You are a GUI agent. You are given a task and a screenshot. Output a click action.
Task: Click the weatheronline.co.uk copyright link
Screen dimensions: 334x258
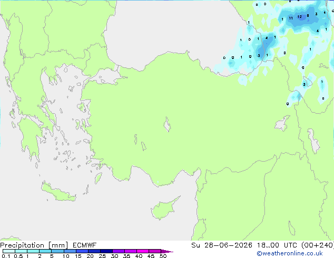290,253
